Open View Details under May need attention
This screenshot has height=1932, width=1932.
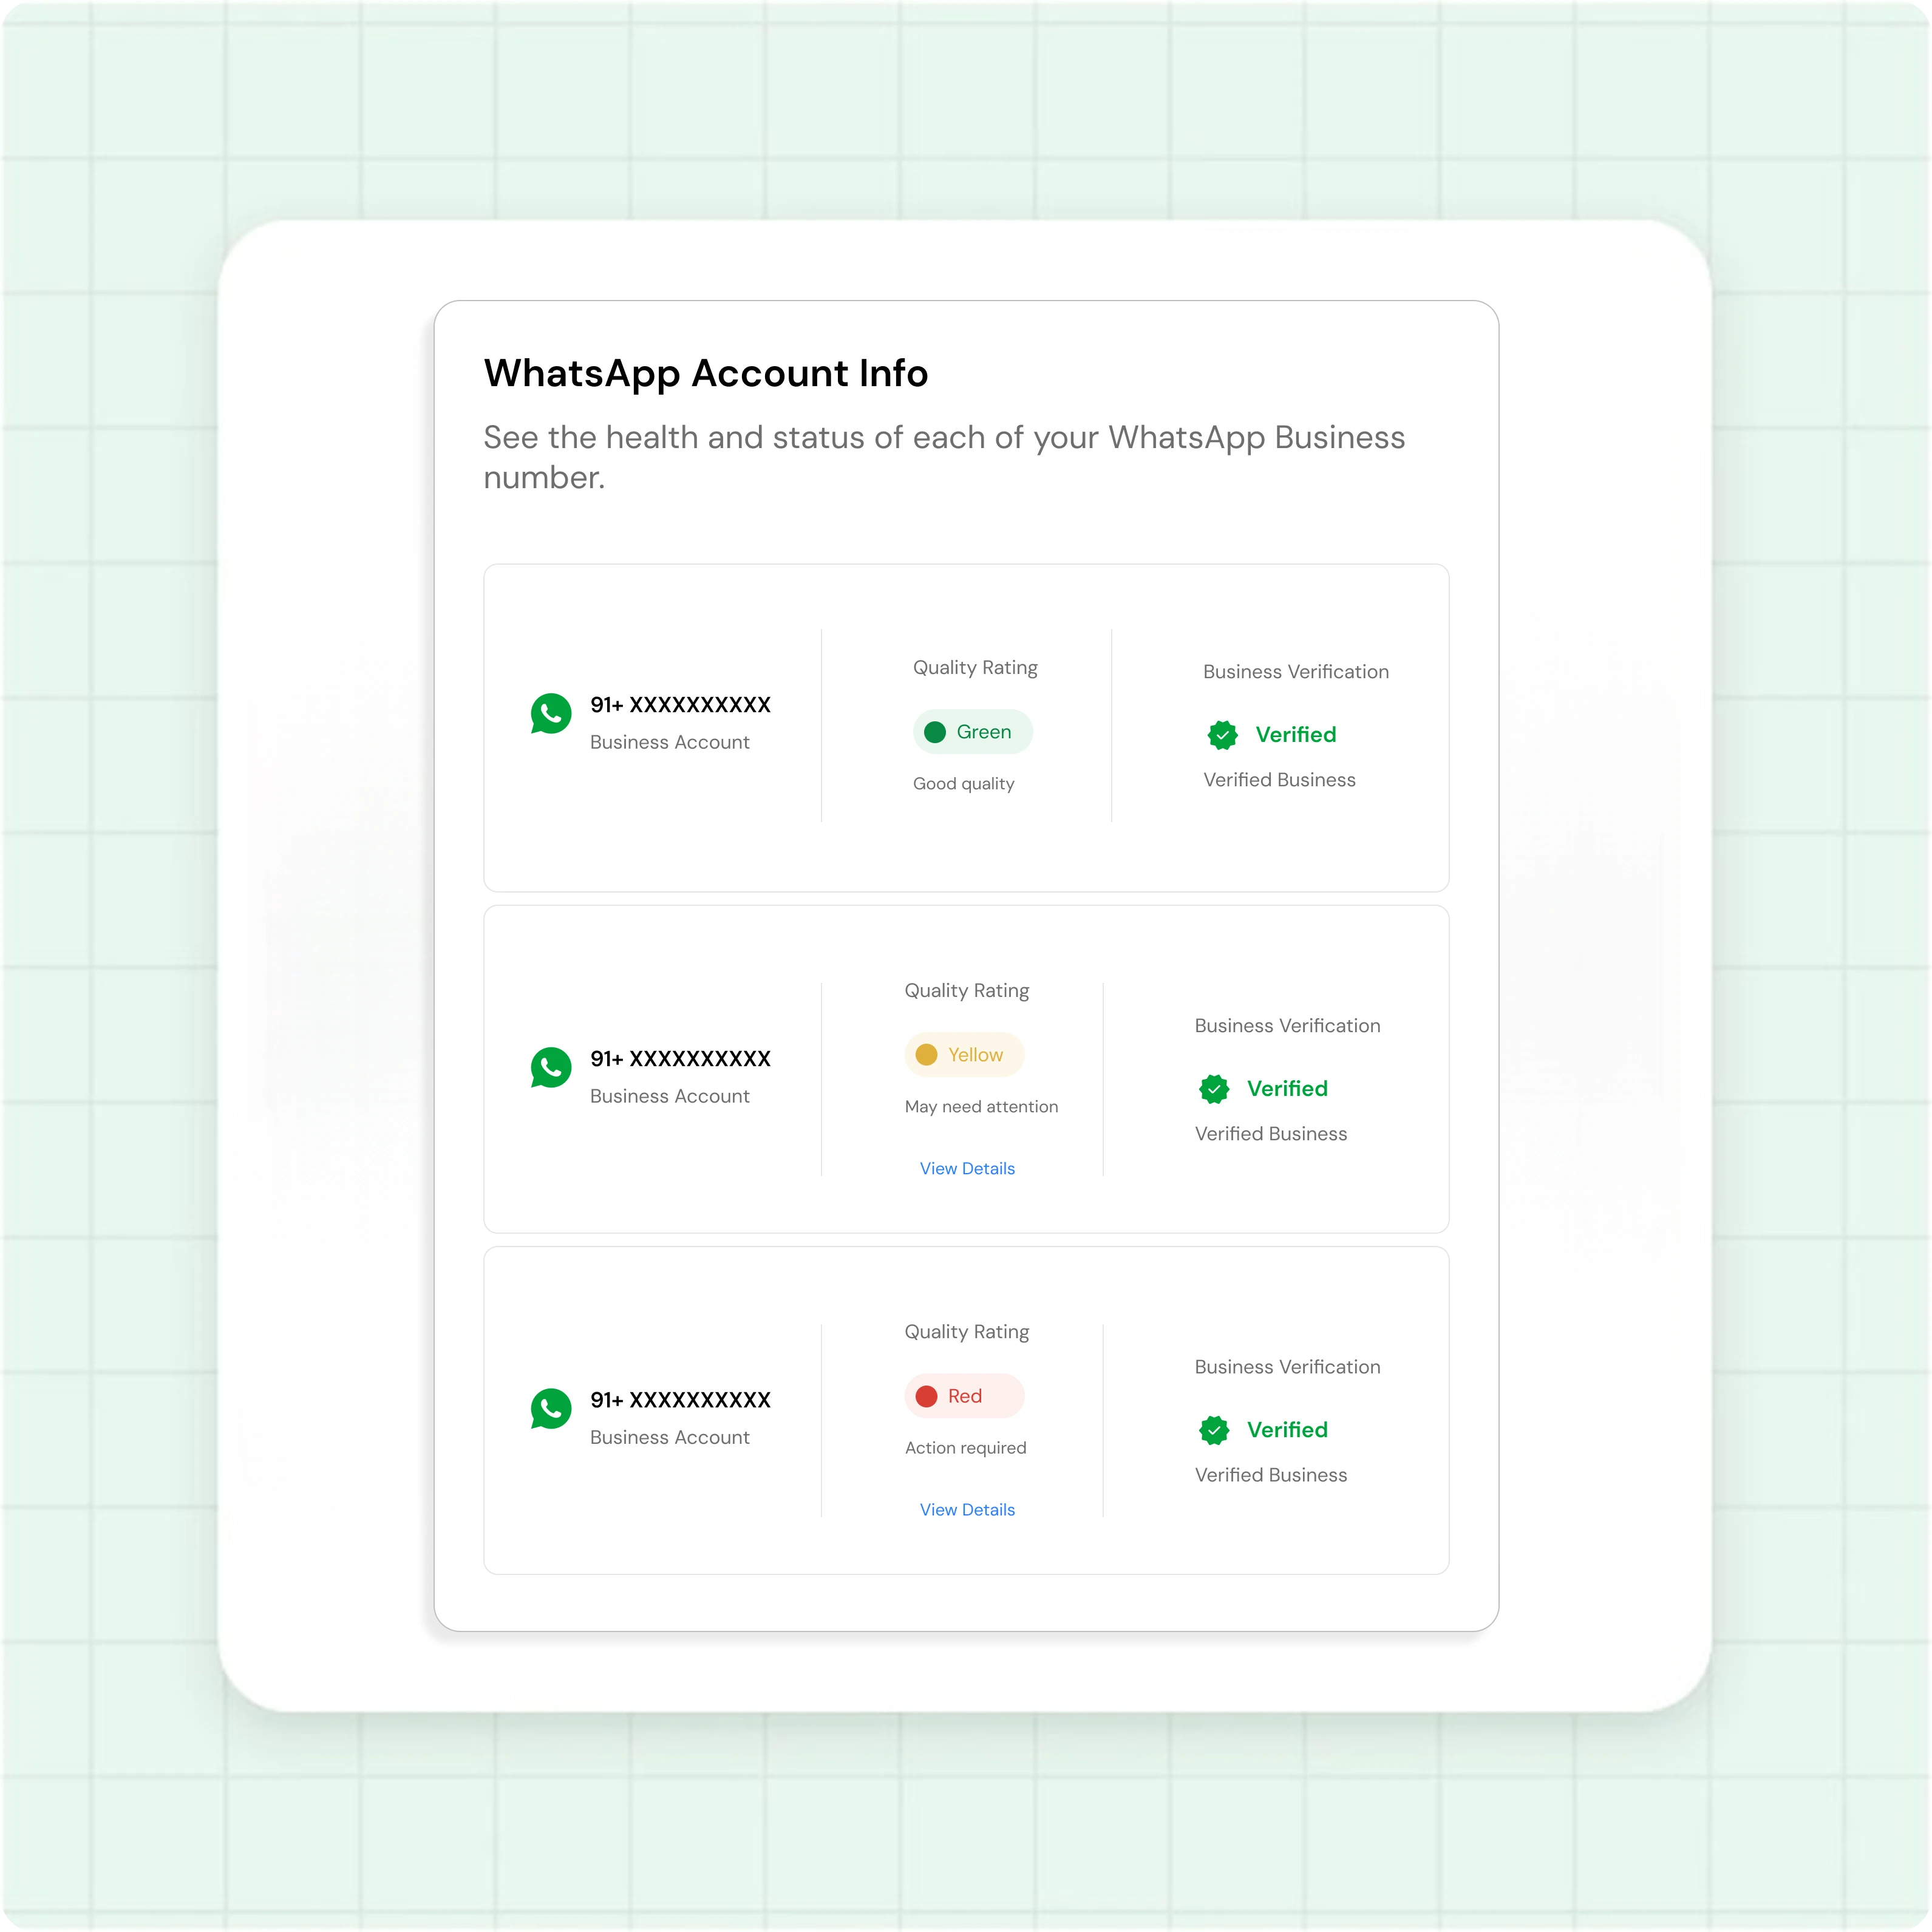click(x=967, y=1168)
